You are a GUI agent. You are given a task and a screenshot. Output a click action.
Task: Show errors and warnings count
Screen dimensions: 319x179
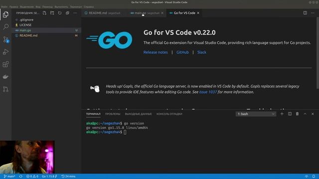point(32,177)
